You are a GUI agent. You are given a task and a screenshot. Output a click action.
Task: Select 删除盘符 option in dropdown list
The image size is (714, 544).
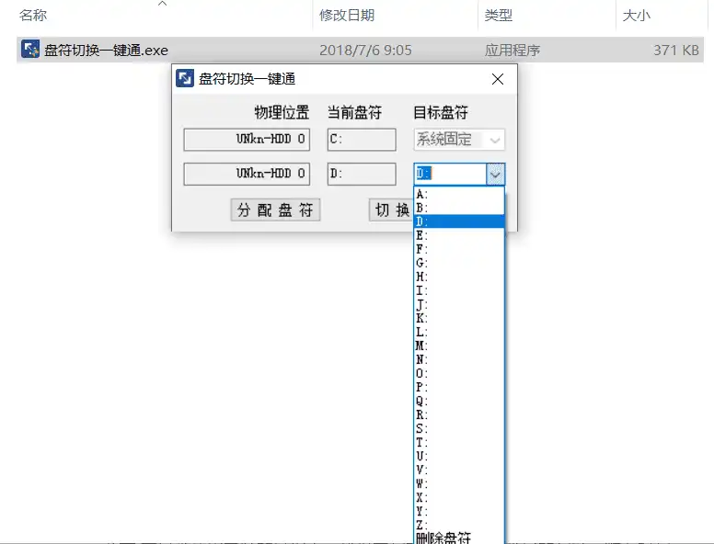tap(459, 538)
